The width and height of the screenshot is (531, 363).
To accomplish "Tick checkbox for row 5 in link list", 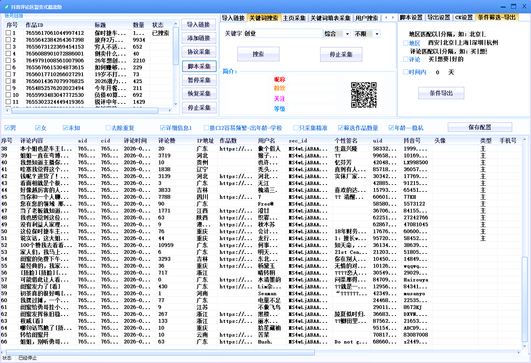I will [x=8, y=60].
